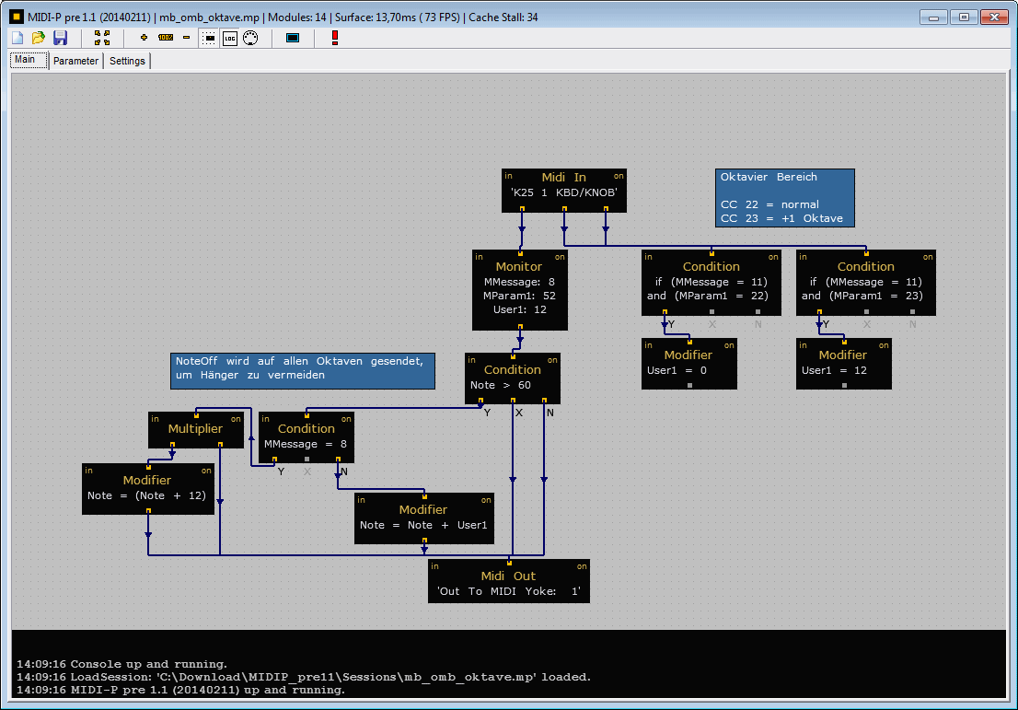This screenshot has height=710, width=1018.
Task: Toggle the dotted grid display icon
Action: pos(209,39)
